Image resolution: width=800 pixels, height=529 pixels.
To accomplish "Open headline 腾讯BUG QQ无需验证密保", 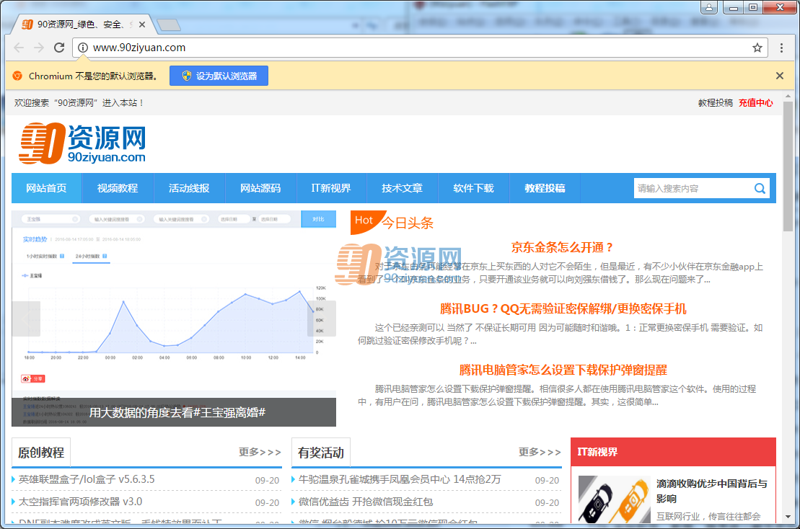I will pos(563,309).
